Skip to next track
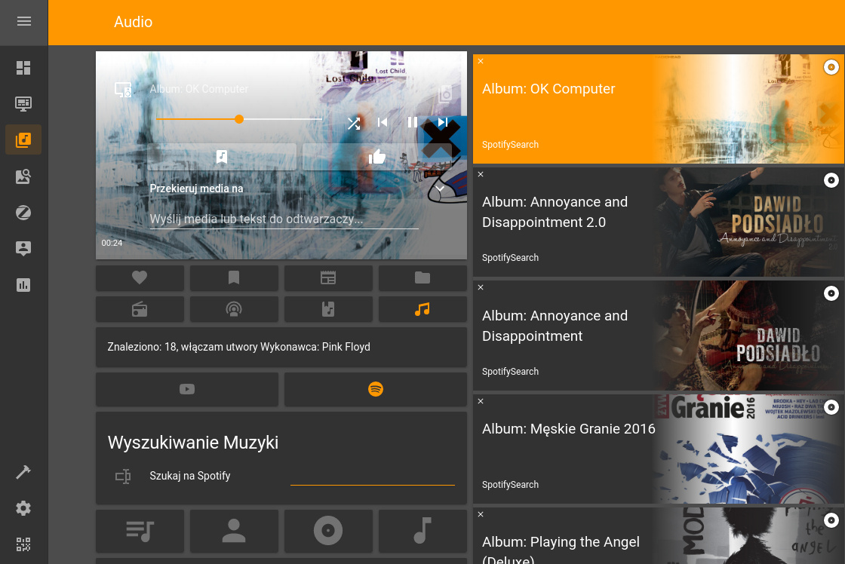 click(442, 122)
